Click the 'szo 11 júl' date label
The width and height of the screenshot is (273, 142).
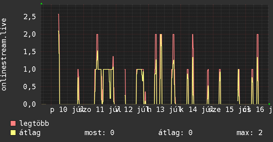pos(100,110)
